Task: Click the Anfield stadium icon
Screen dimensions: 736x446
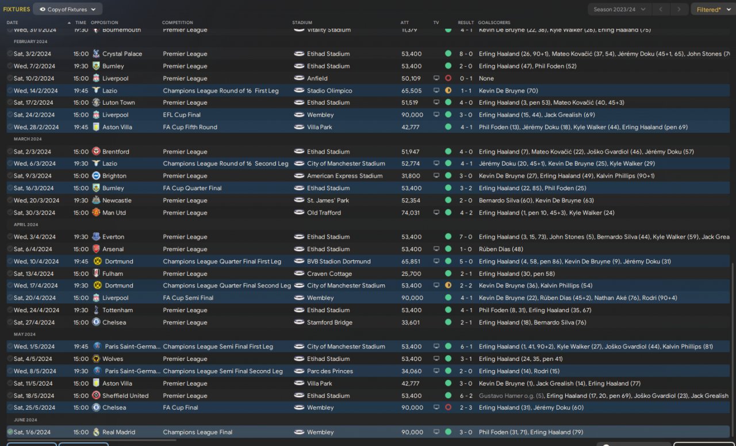Action: click(299, 79)
